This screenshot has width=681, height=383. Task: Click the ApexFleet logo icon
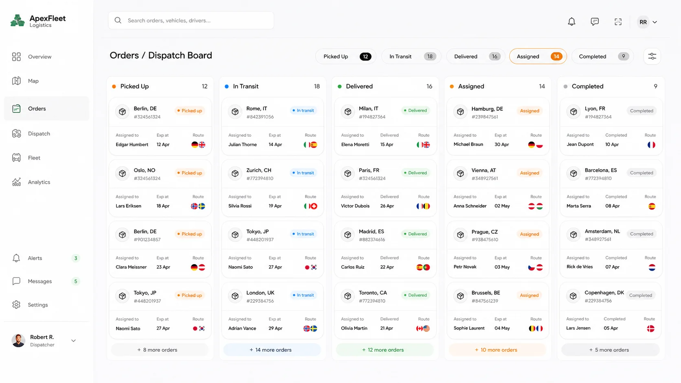(x=18, y=21)
